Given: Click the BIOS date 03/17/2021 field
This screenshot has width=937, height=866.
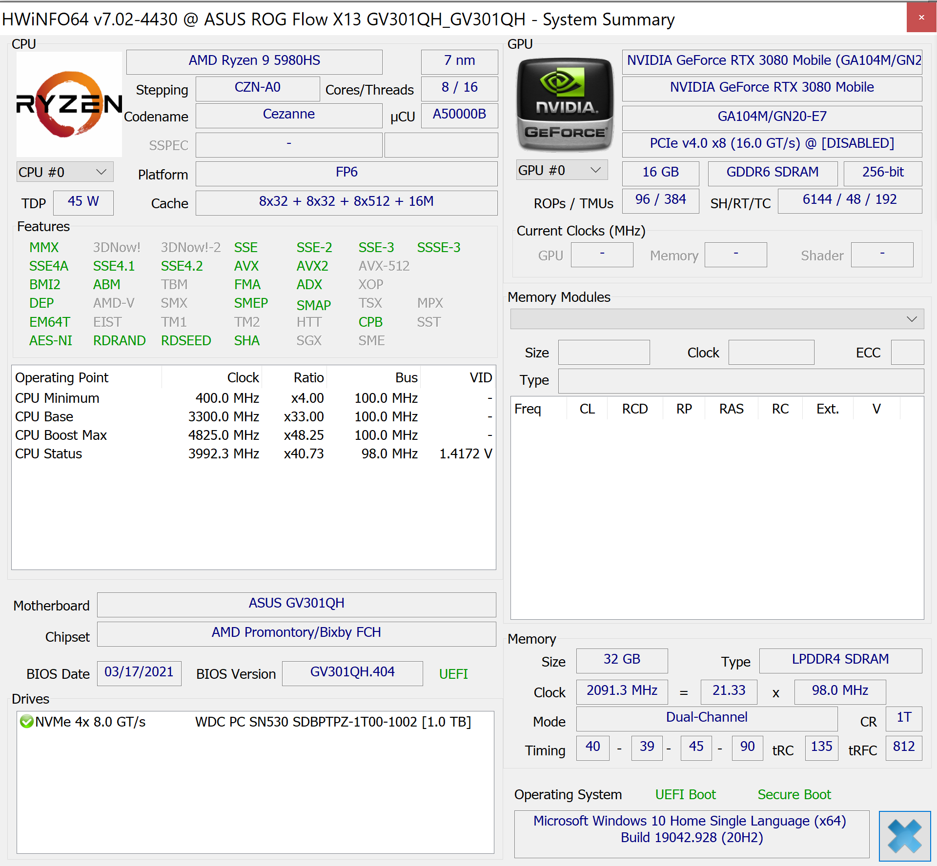Looking at the screenshot, I should pyautogui.click(x=139, y=673).
